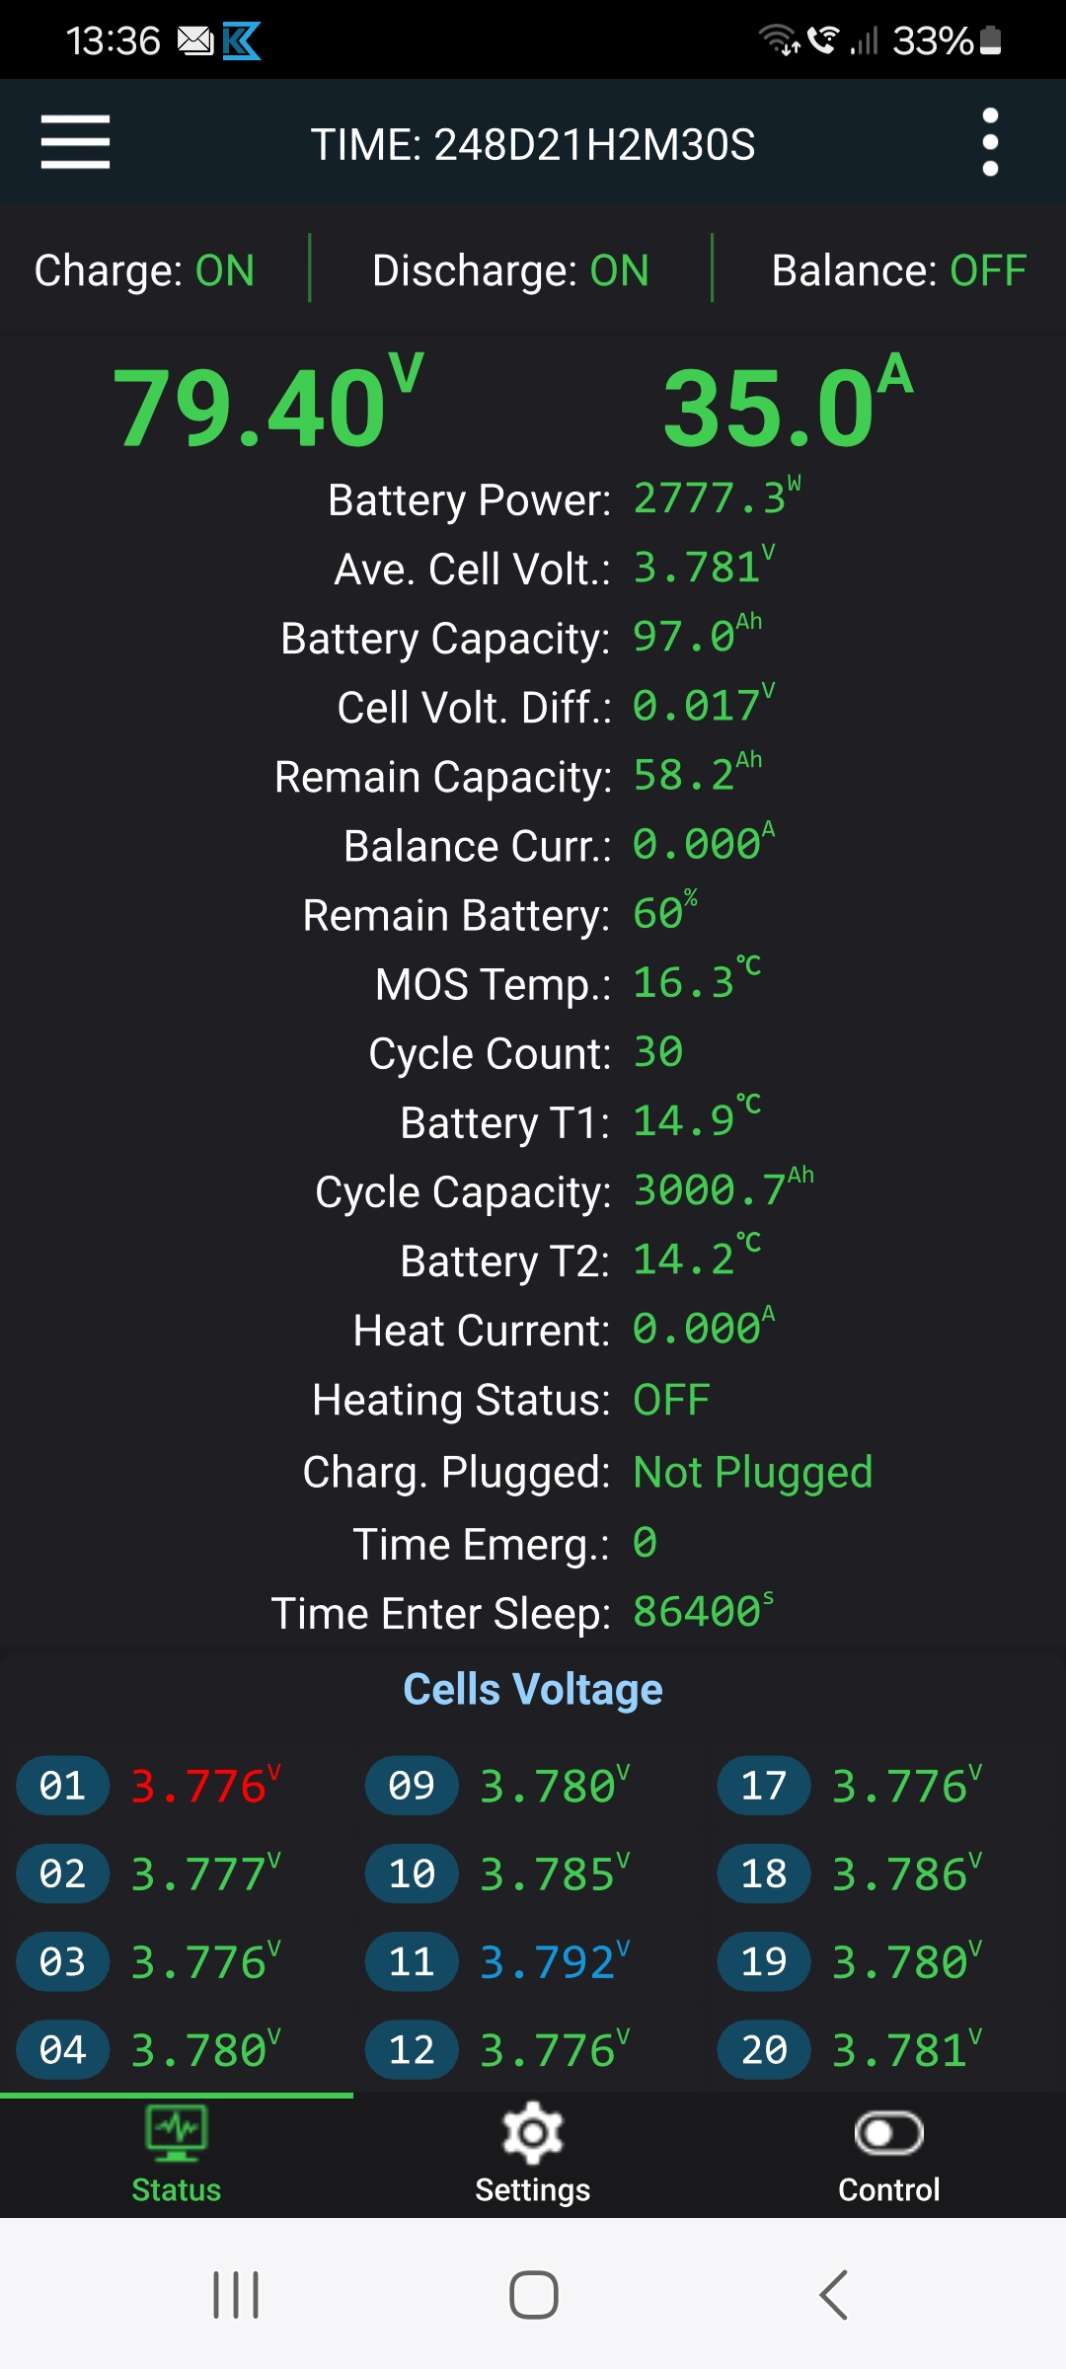Tap the mail notification icon

[194, 40]
